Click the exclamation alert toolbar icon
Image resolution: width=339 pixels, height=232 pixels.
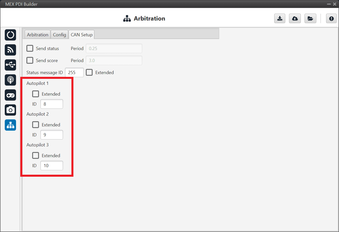click(x=331, y=19)
